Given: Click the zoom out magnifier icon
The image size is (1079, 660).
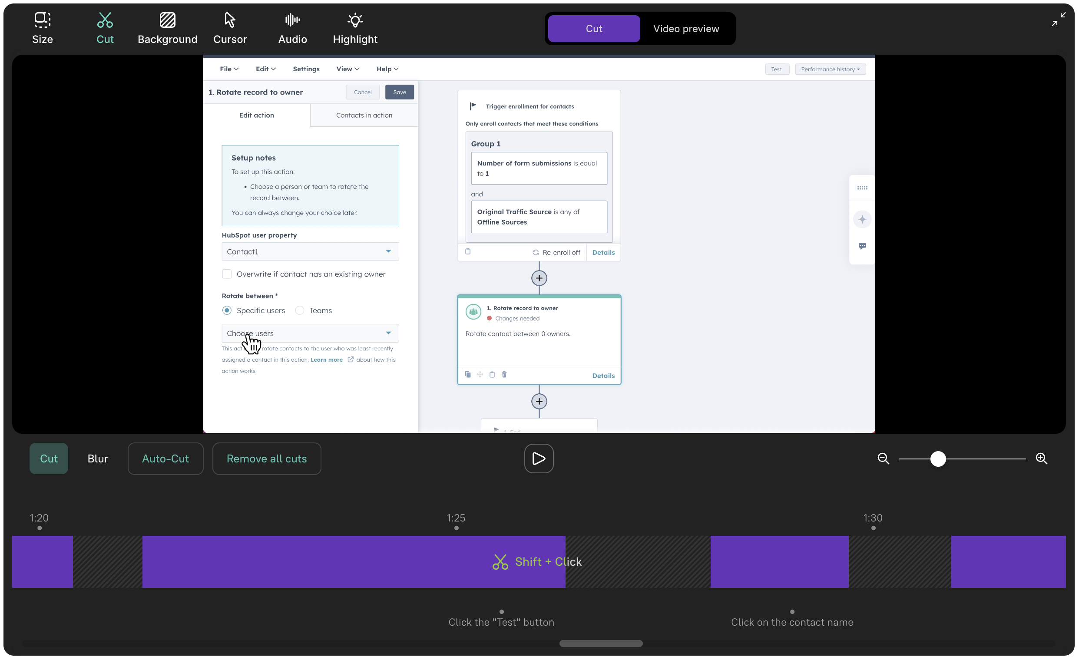Looking at the screenshot, I should click(883, 459).
